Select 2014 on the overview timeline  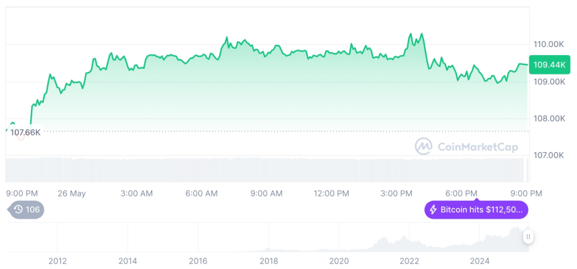point(127,261)
